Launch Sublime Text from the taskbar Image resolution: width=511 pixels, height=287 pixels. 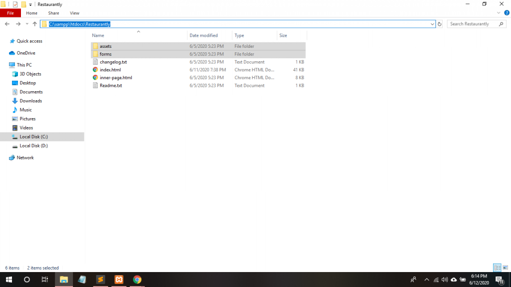[100, 280]
